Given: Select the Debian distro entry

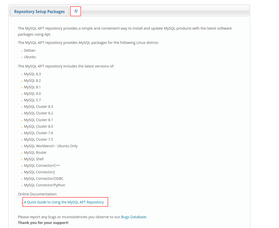Looking at the screenshot, I should pos(29,50).
